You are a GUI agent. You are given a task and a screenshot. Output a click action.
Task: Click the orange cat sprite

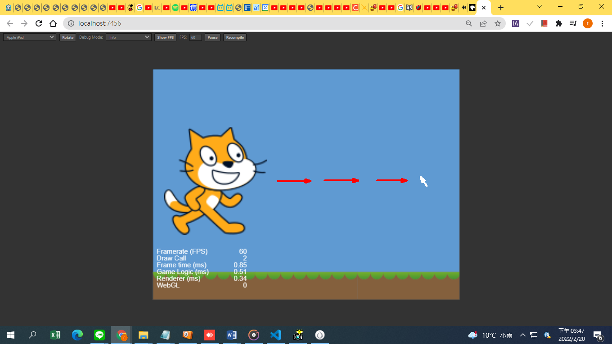[x=215, y=181]
